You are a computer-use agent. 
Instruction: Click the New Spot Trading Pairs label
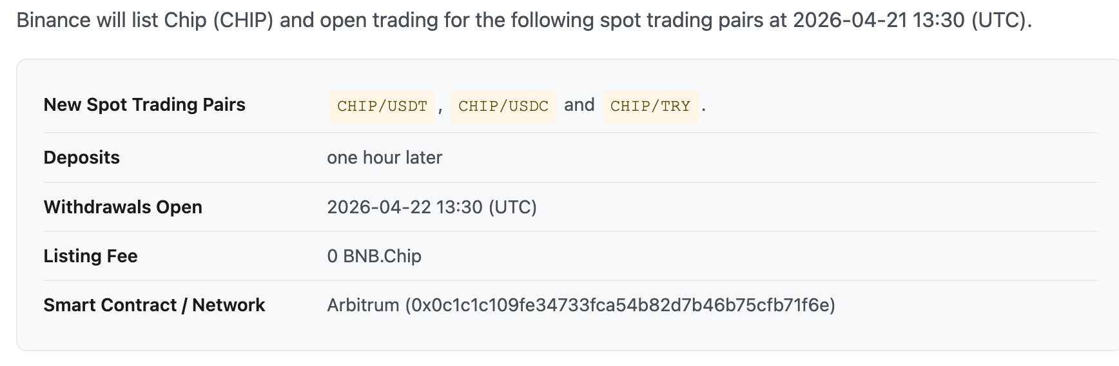coord(144,104)
